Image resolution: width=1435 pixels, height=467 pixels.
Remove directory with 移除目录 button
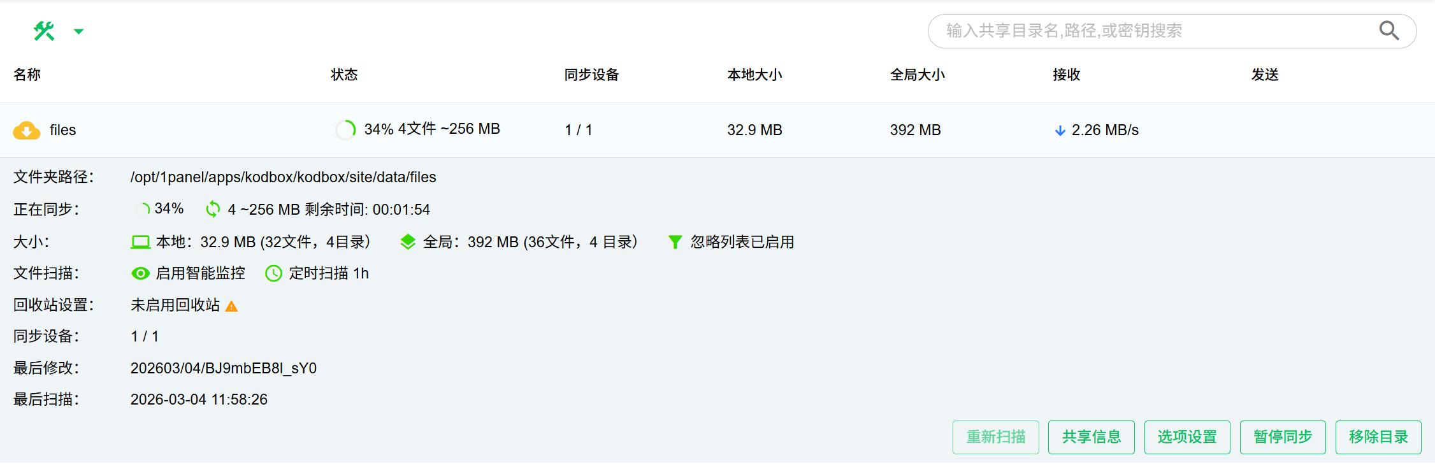click(x=1378, y=437)
